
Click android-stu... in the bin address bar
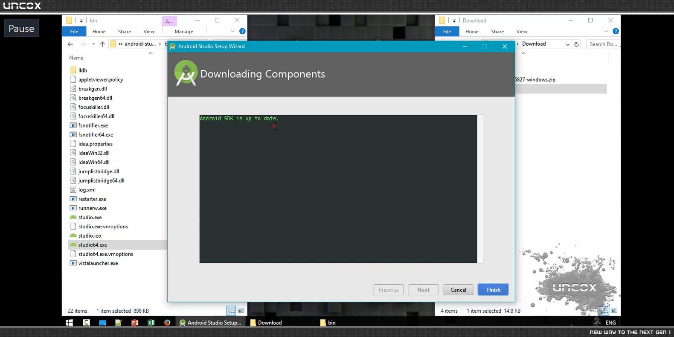pyautogui.click(x=140, y=44)
